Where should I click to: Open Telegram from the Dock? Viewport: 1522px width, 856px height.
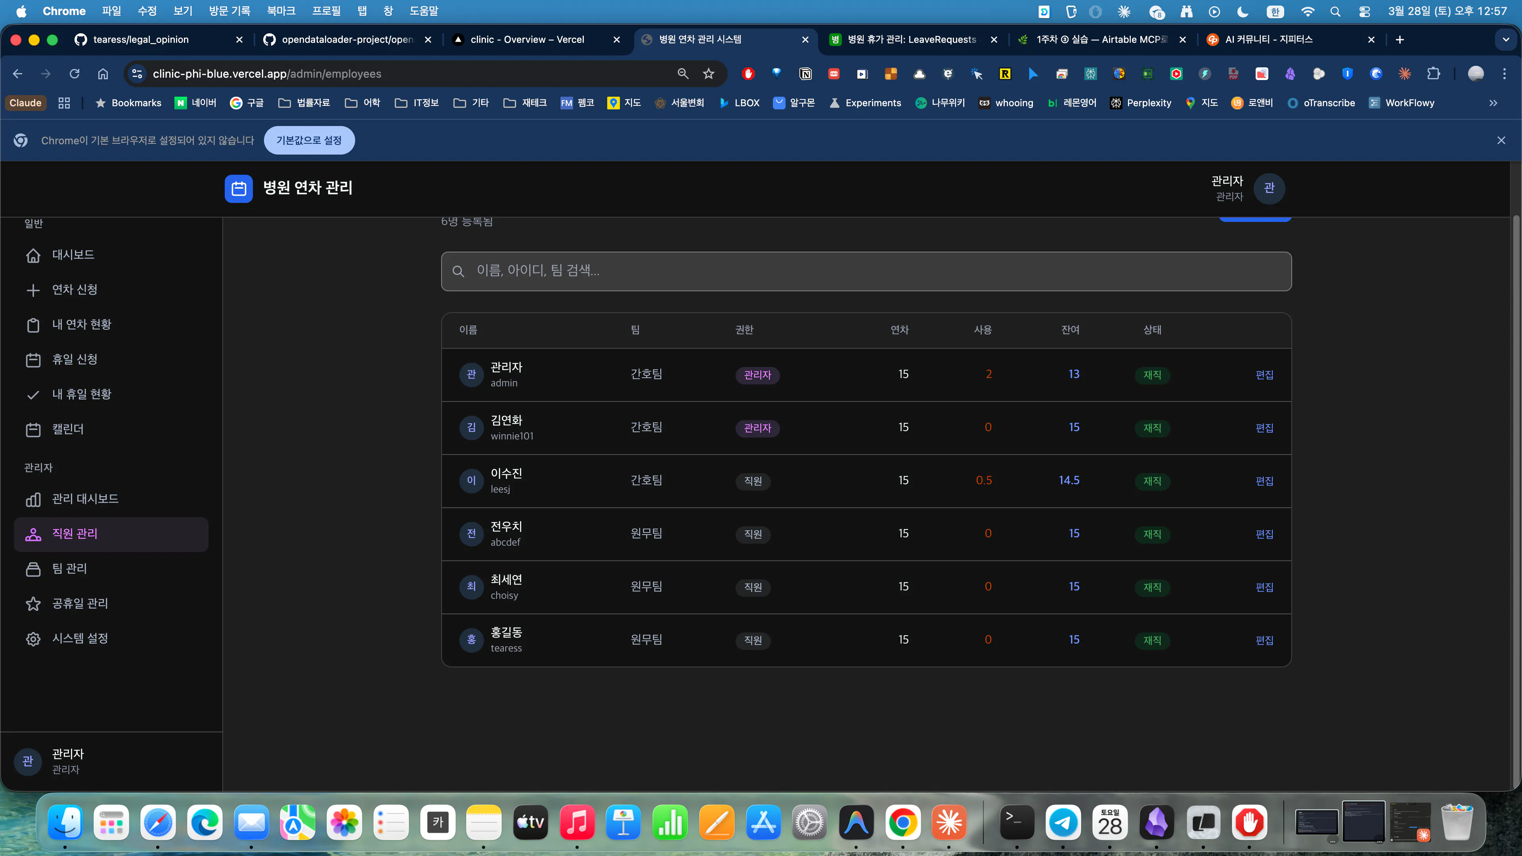pos(1063,822)
